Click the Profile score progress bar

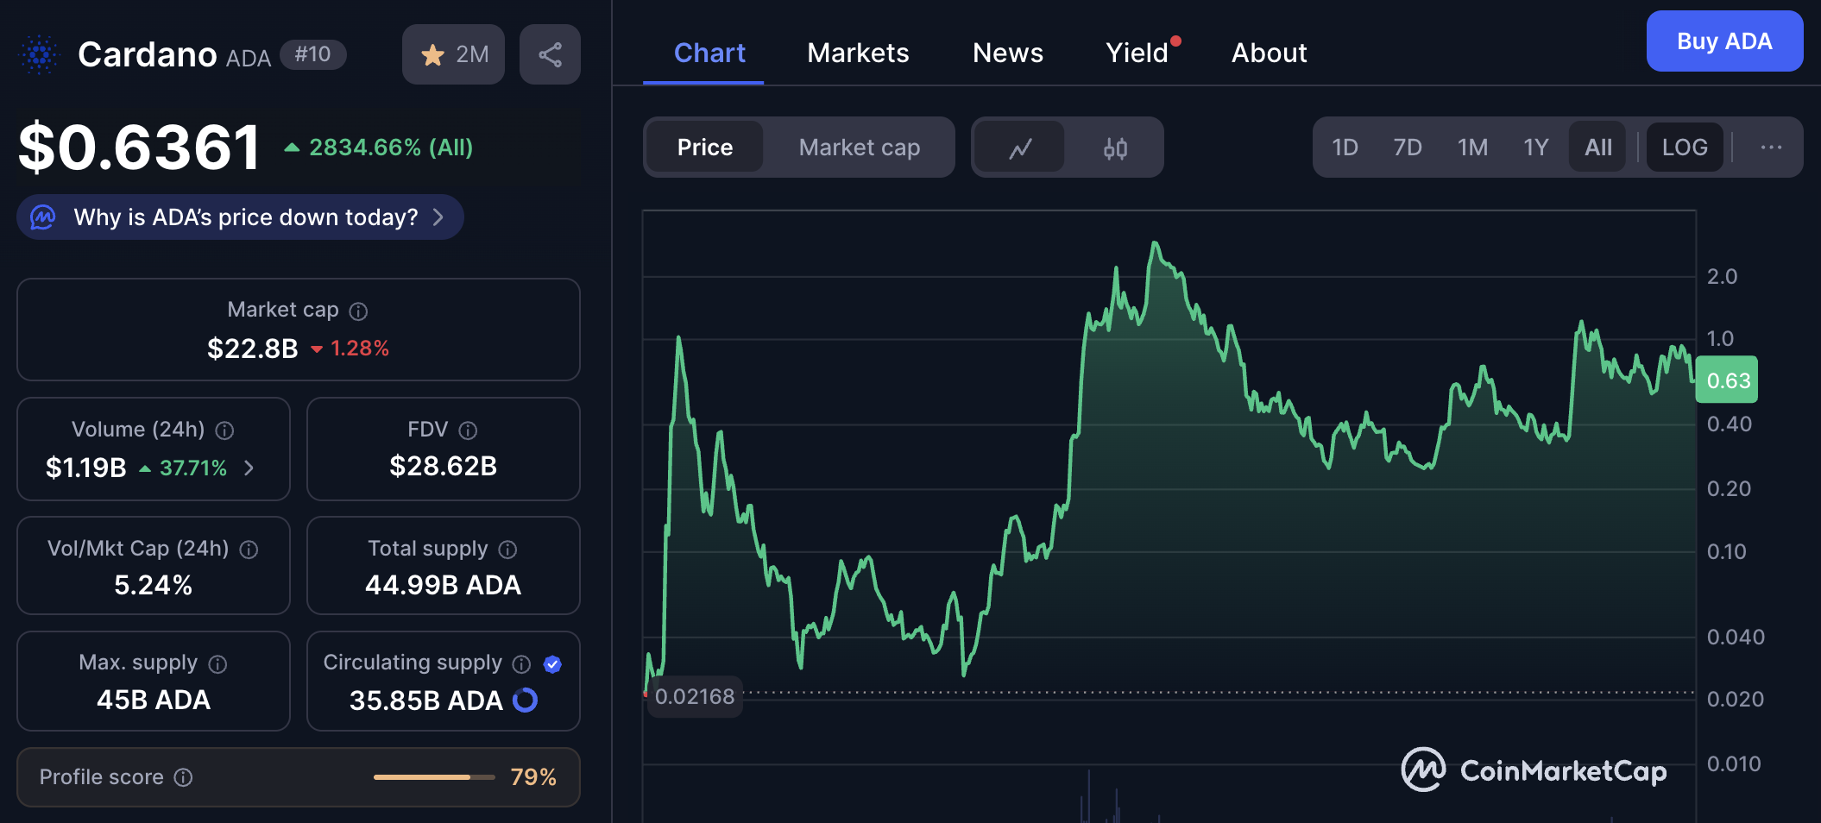[433, 777]
